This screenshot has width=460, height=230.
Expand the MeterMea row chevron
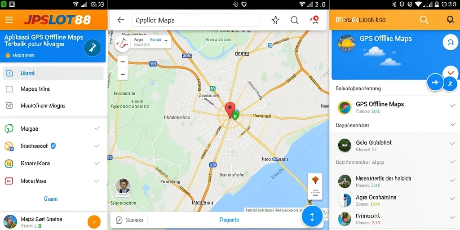click(x=97, y=181)
